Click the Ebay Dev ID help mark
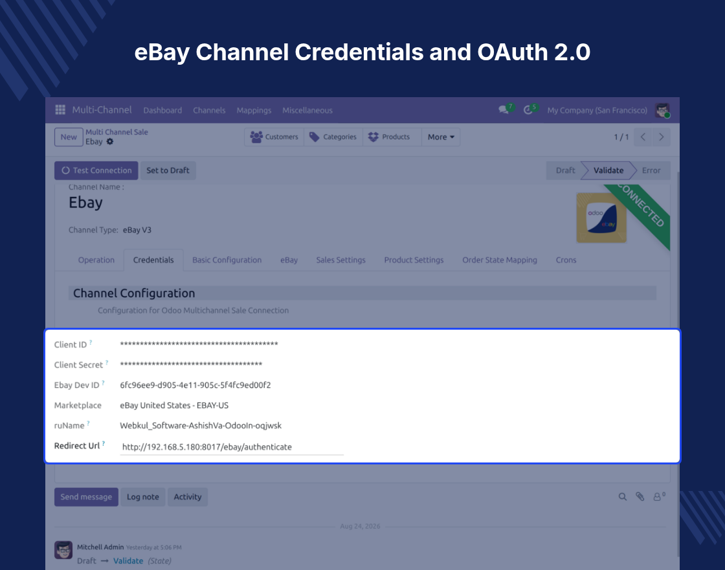The width and height of the screenshot is (725, 570). 103,383
